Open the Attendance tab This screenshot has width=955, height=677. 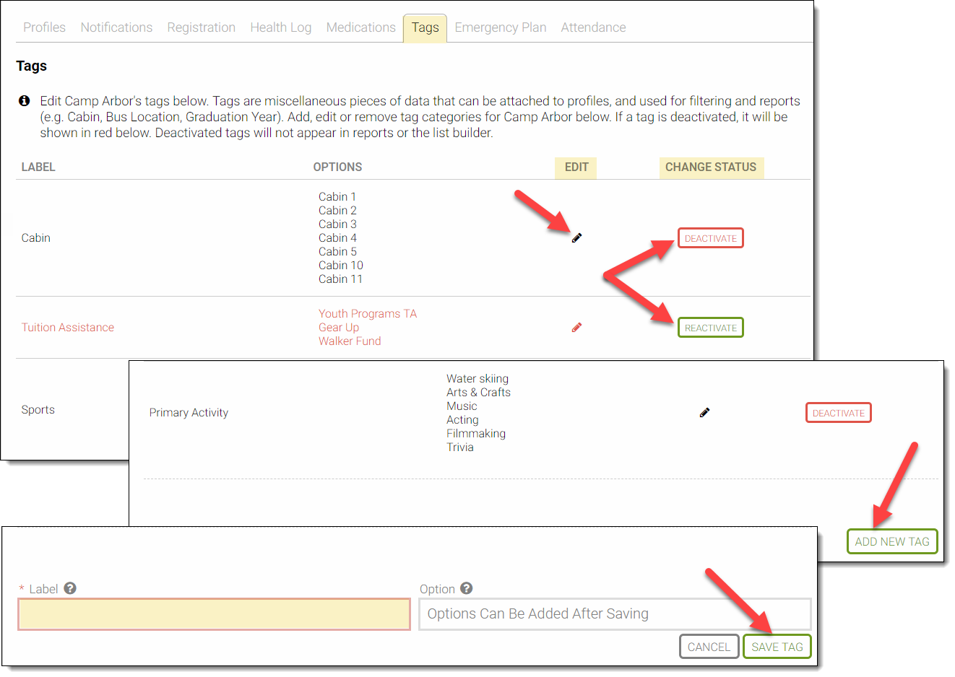point(593,27)
